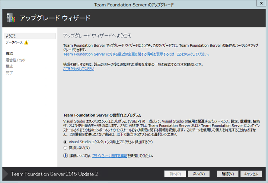Open the プライバシーに関する声明 link
The height and width of the screenshot is (183, 268).
[109, 156]
